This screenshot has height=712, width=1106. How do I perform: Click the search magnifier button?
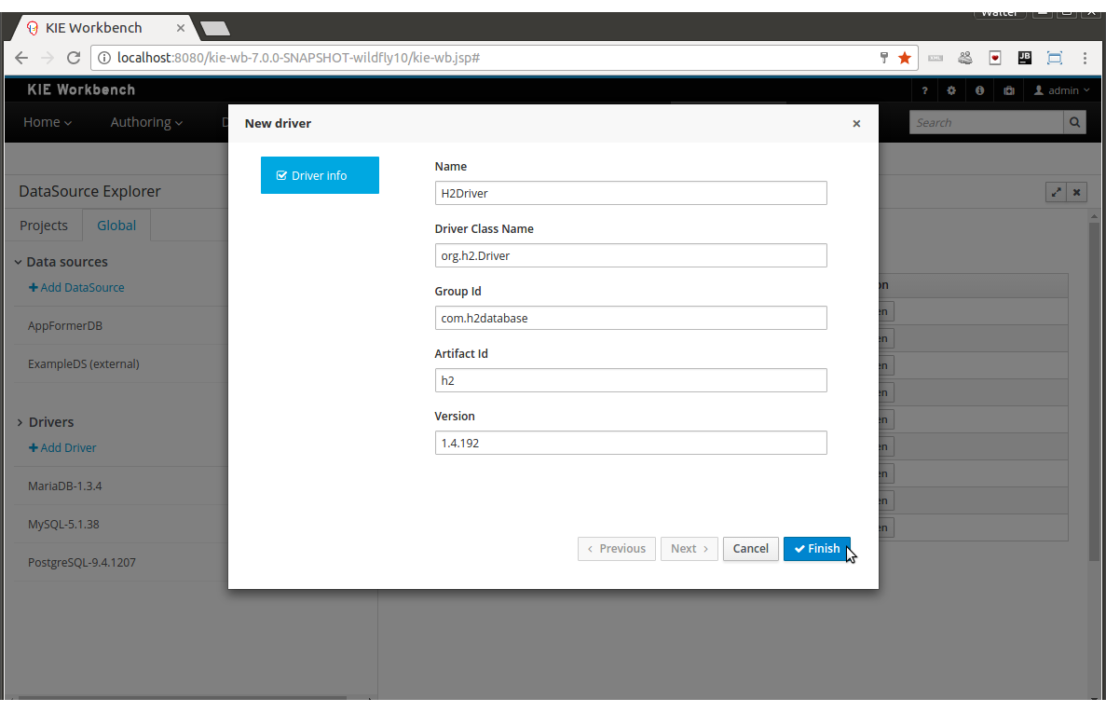click(x=1074, y=122)
